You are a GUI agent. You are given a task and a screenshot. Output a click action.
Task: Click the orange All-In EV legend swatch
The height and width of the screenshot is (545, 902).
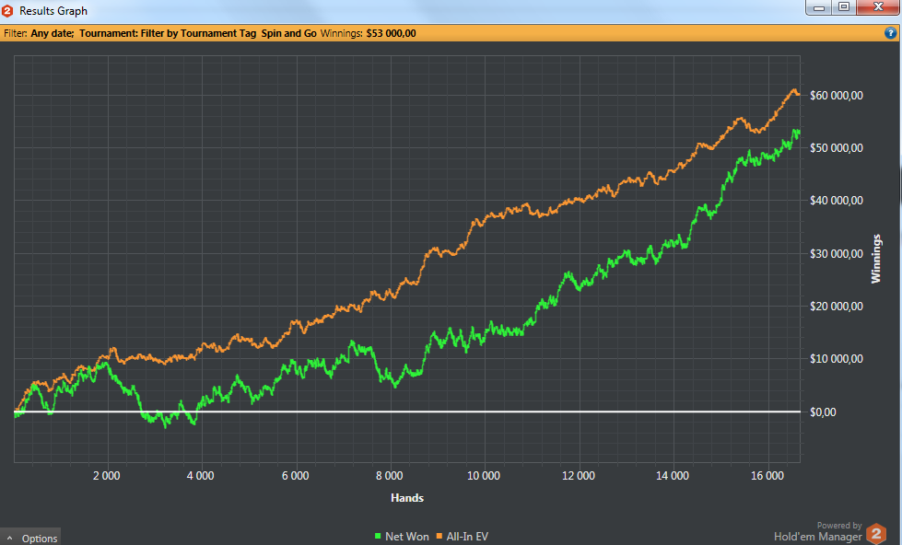pos(439,537)
